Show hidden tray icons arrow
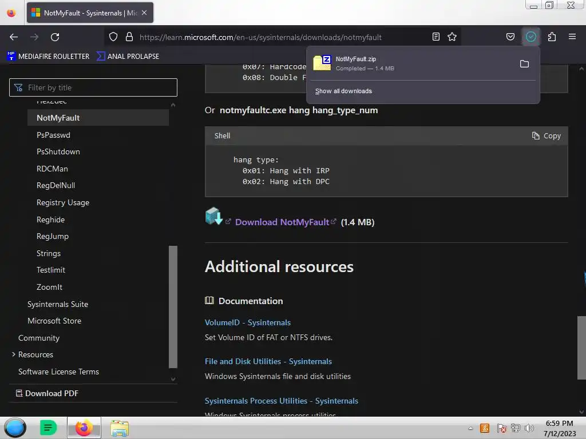Screen dimensions: 586x439 pos(470,428)
